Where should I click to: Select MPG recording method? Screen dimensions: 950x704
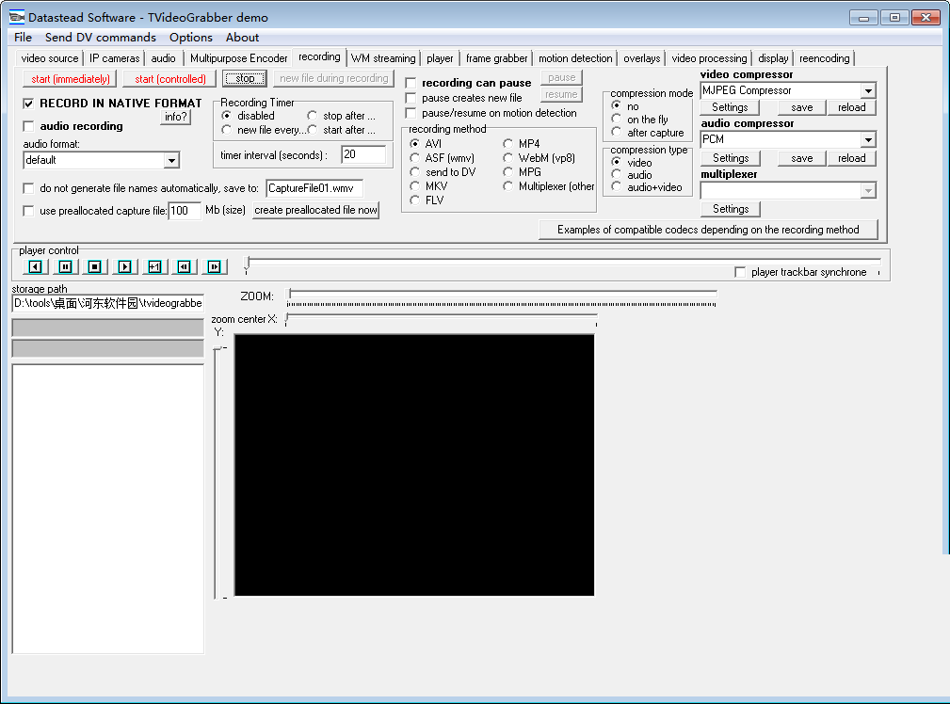(507, 172)
